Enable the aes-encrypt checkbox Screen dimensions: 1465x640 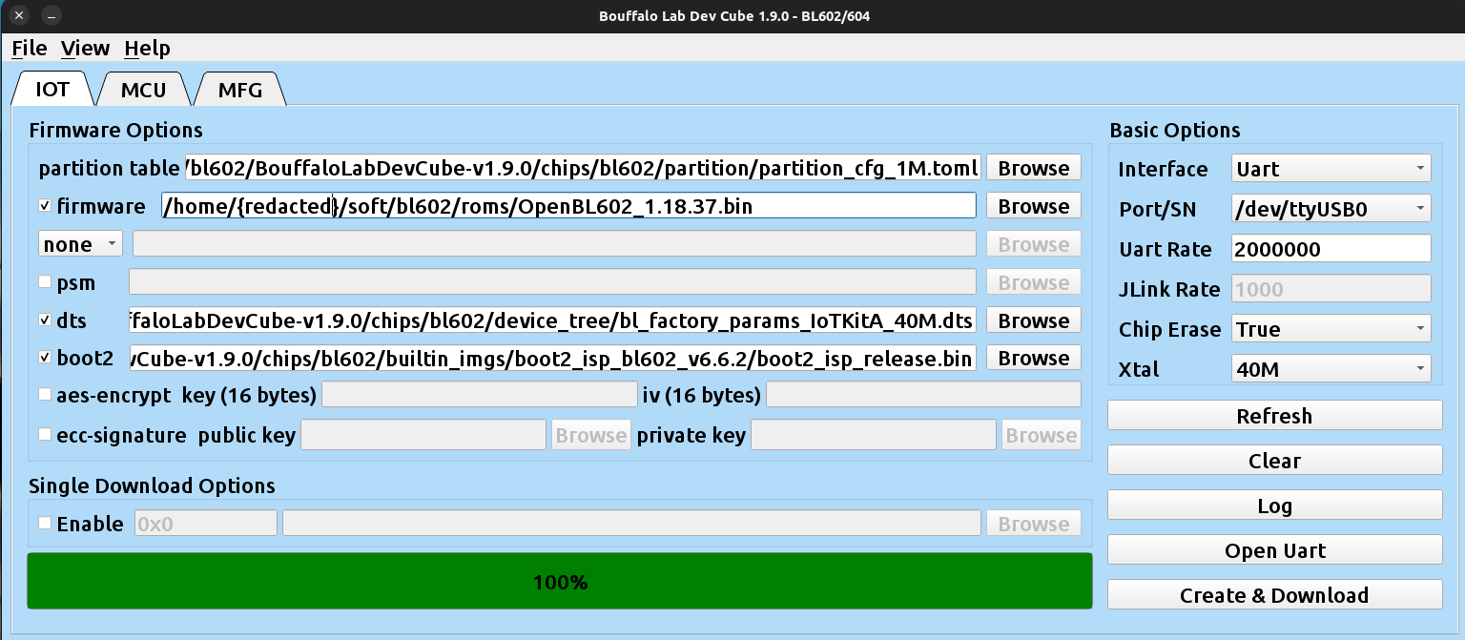click(45, 394)
